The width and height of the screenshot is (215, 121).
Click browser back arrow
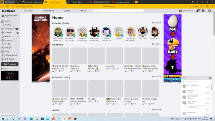[3, 6]
